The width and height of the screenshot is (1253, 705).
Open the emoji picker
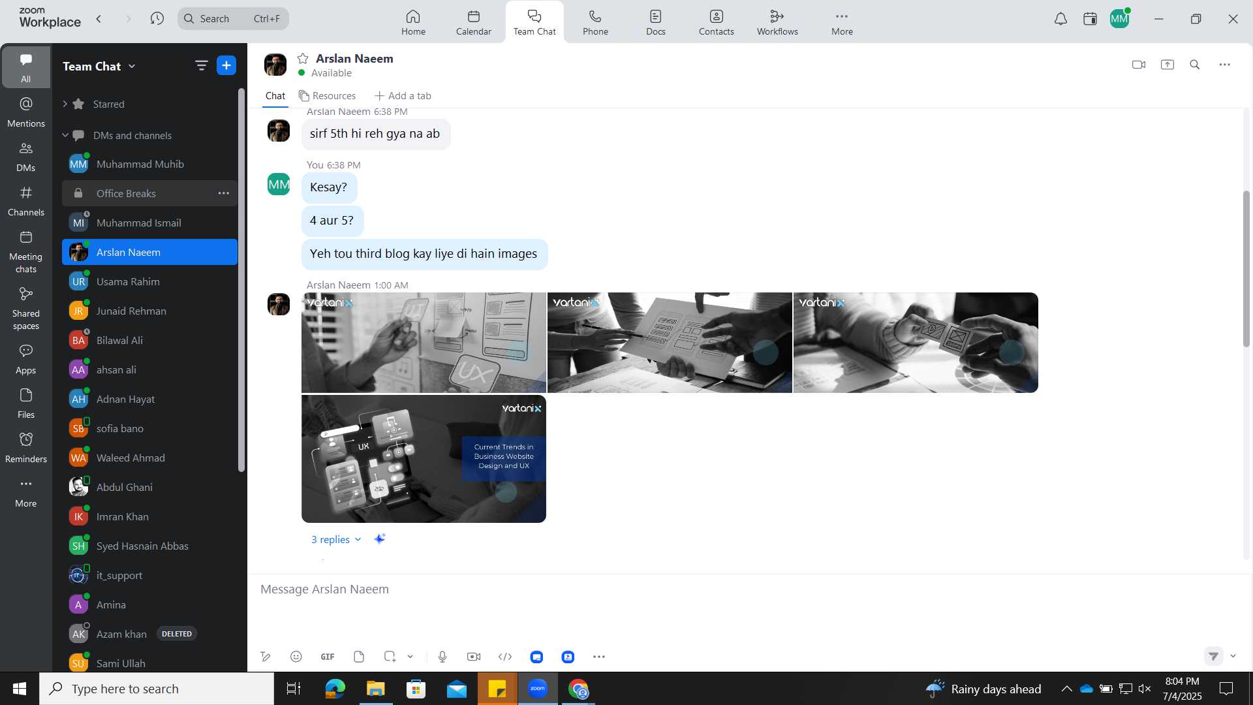point(296,657)
